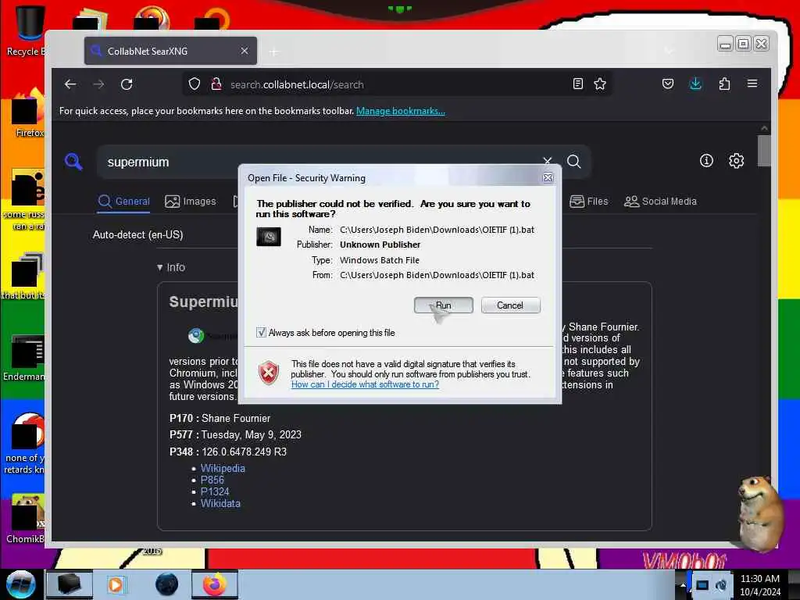This screenshot has width=800, height=600.
Task: Bookmark this page with the star
Action: pyautogui.click(x=600, y=84)
